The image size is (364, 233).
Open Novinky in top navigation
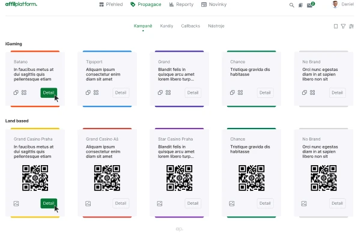click(214, 4)
